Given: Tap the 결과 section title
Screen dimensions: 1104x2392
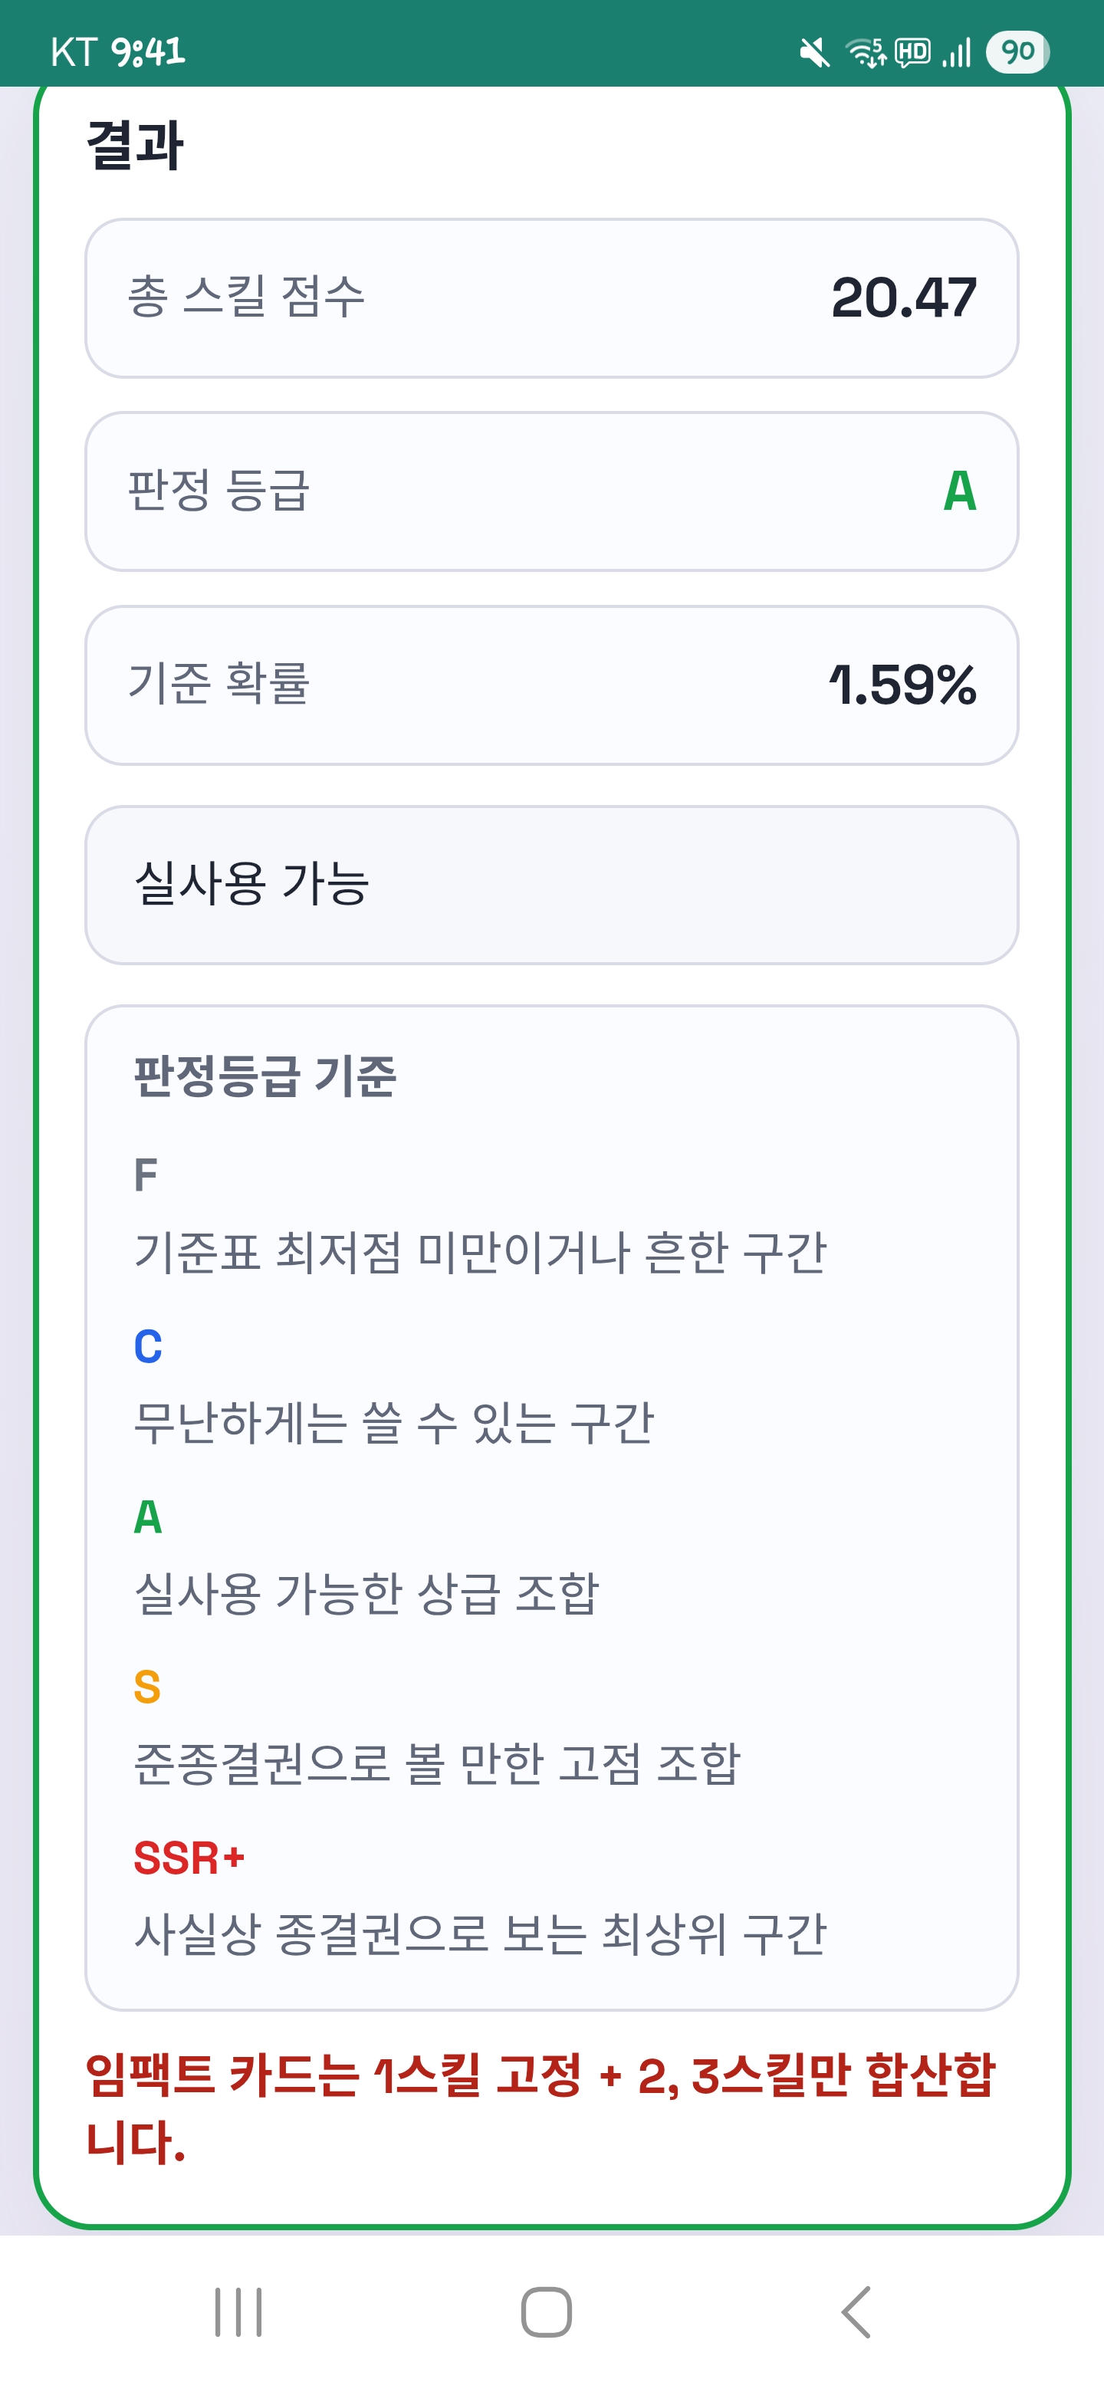Looking at the screenshot, I should point(136,145).
